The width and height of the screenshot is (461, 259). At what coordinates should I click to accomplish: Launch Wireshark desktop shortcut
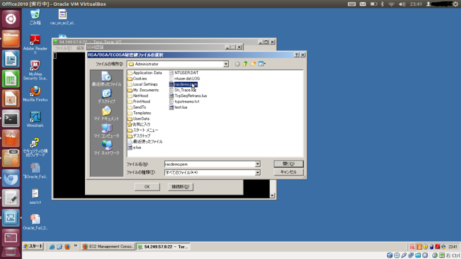click(35, 120)
